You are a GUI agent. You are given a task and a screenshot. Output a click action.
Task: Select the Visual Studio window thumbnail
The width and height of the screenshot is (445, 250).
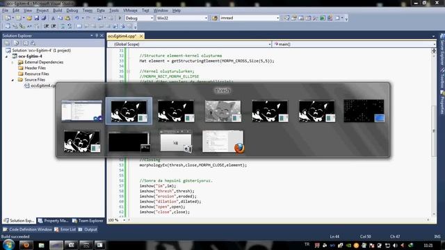pos(82,111)
